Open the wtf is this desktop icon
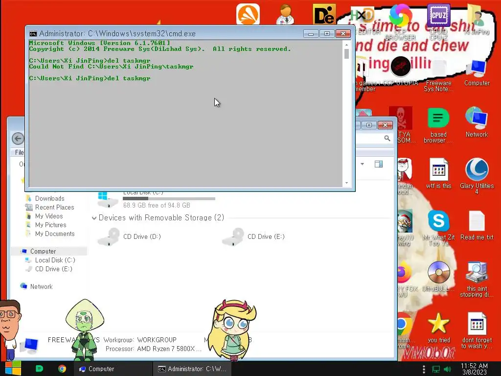The width and height of the screenshot is (501, 376). coord(438,173)
